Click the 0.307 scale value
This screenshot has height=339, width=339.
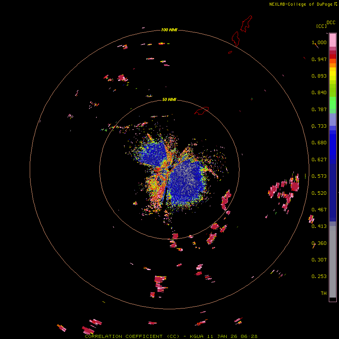pos(319,260)
